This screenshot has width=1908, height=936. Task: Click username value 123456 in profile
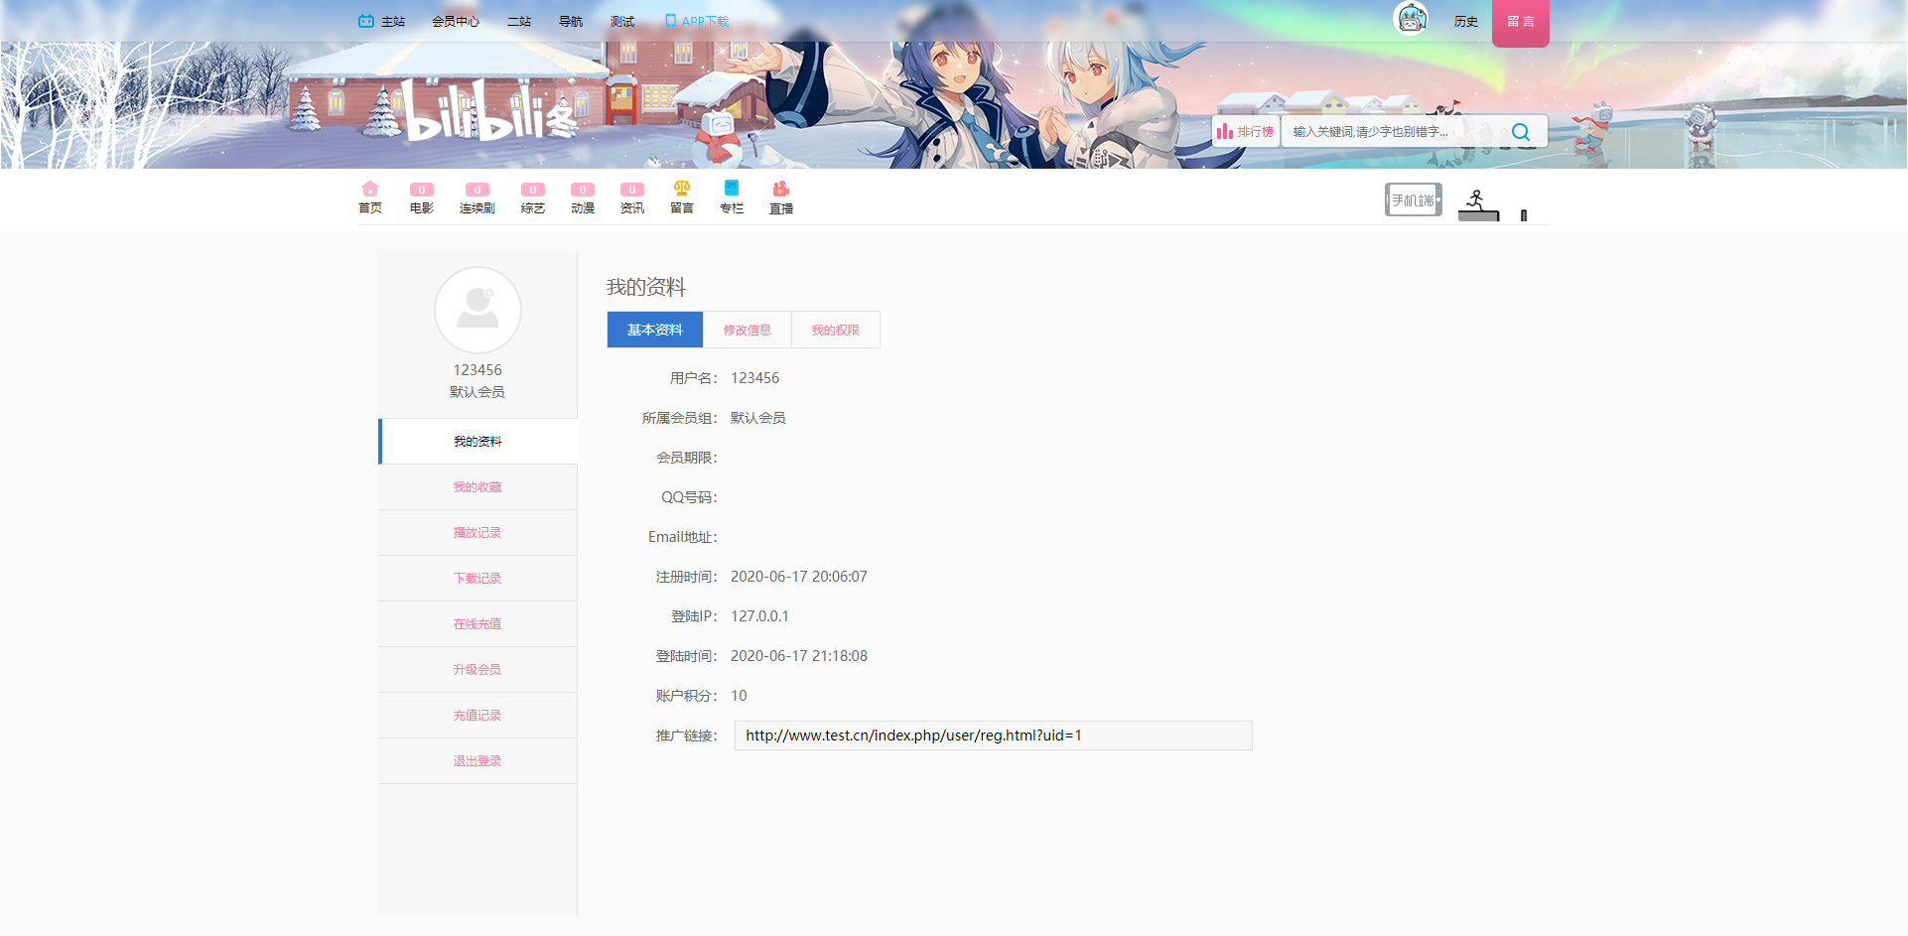click(x=755, y=378)
